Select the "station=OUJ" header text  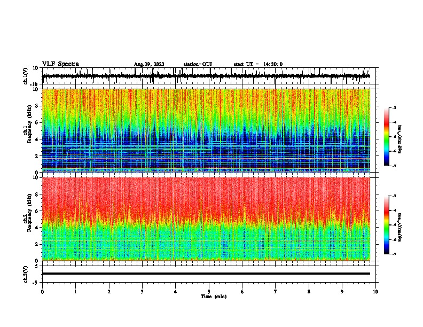(198, 64)
